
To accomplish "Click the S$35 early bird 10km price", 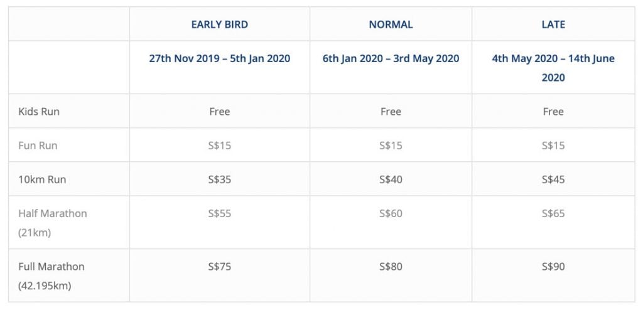I will click(219, 179).
